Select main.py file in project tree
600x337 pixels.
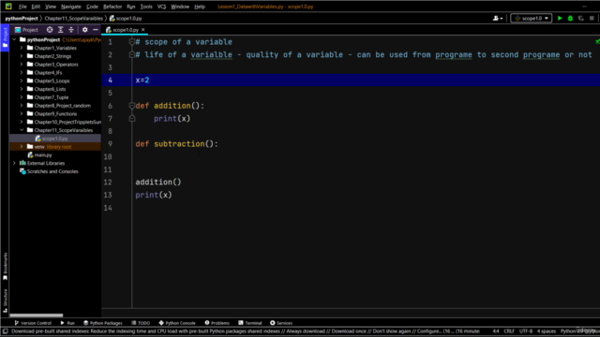click(42, 154)
